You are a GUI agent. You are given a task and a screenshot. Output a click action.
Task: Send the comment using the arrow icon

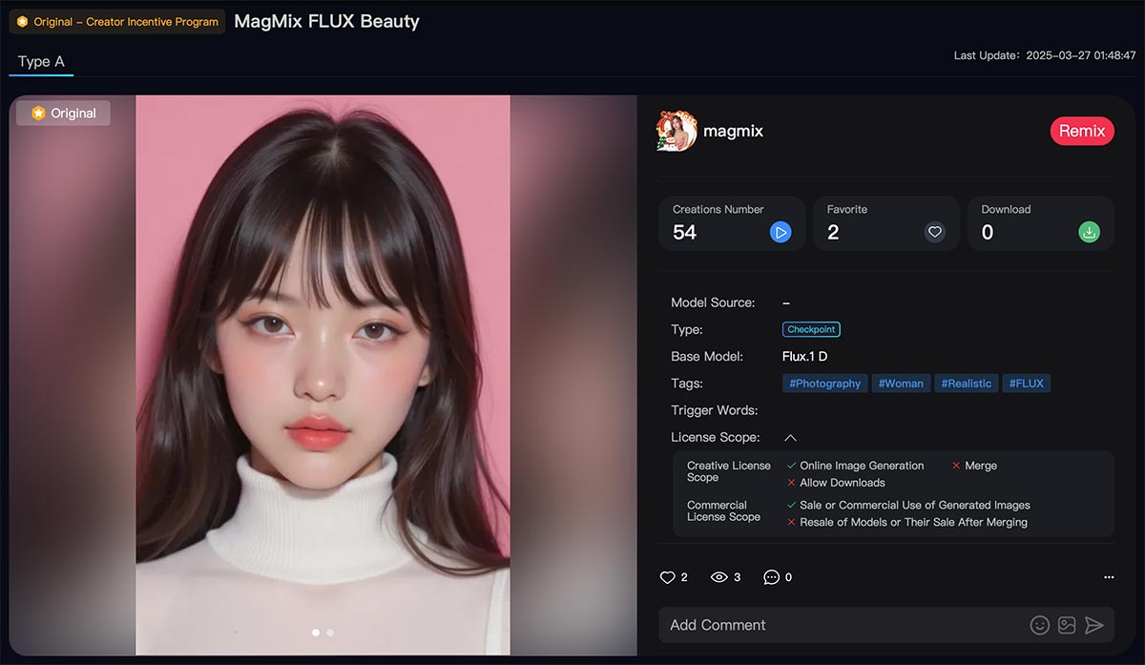[x=1094, y=625]
